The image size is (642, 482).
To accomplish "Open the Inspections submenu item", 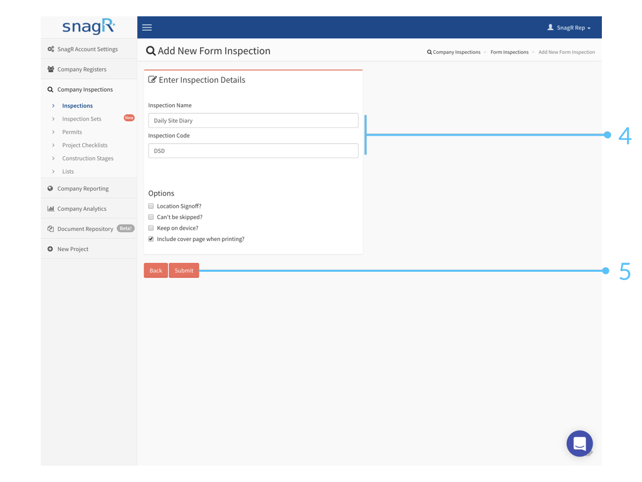I will [x=77, y=105].
